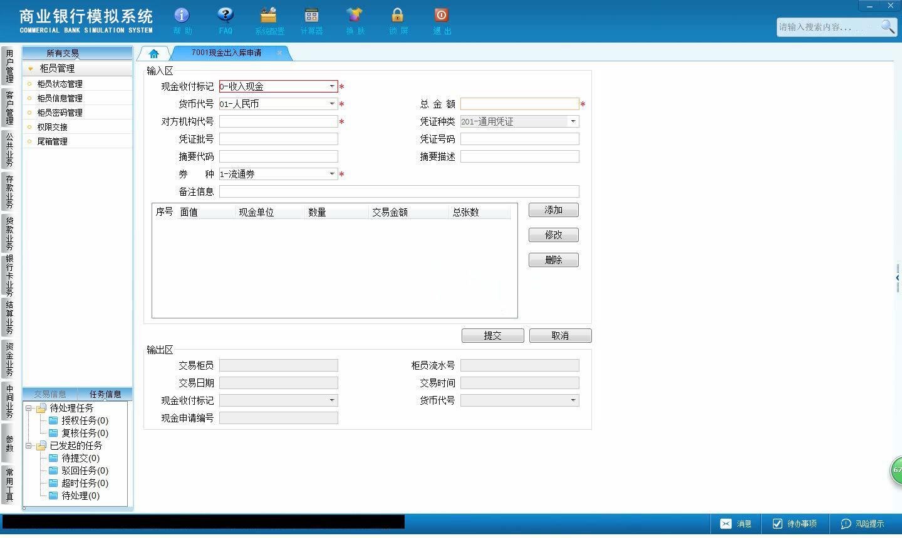The image size is (902, 538).
Task: Click the 添加 button
Action: tap(554, 210)
